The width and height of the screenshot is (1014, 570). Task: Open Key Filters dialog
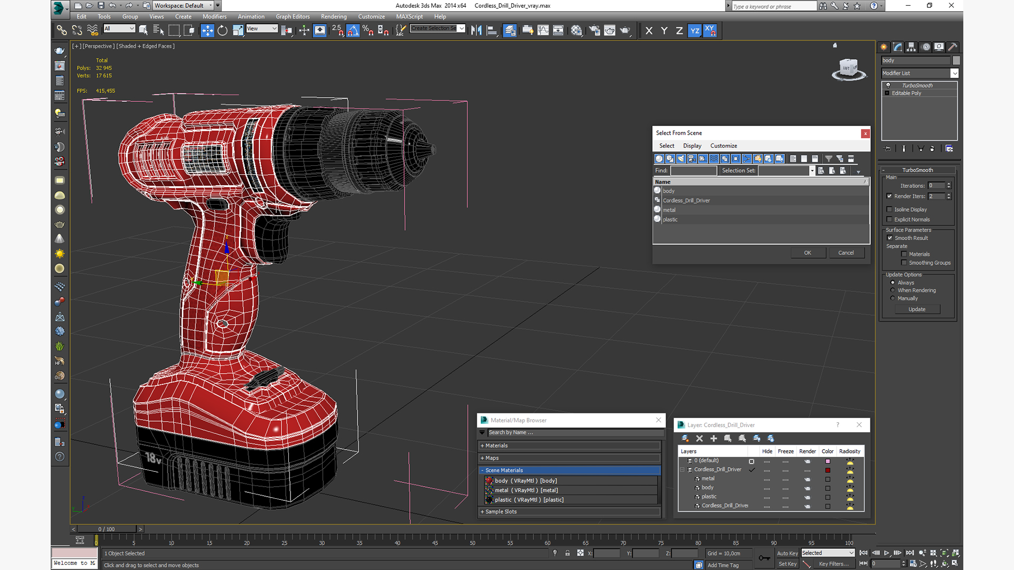(833, 564)
